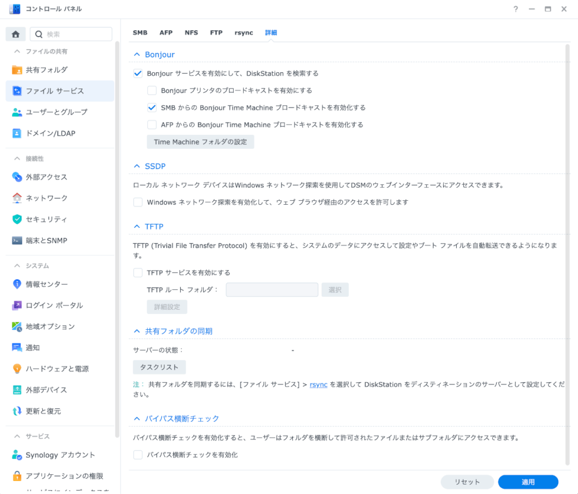Enable Windows ネットワーク探索 checkbox
This screenshot has height=494, width=578.
(x=138, y=202)
